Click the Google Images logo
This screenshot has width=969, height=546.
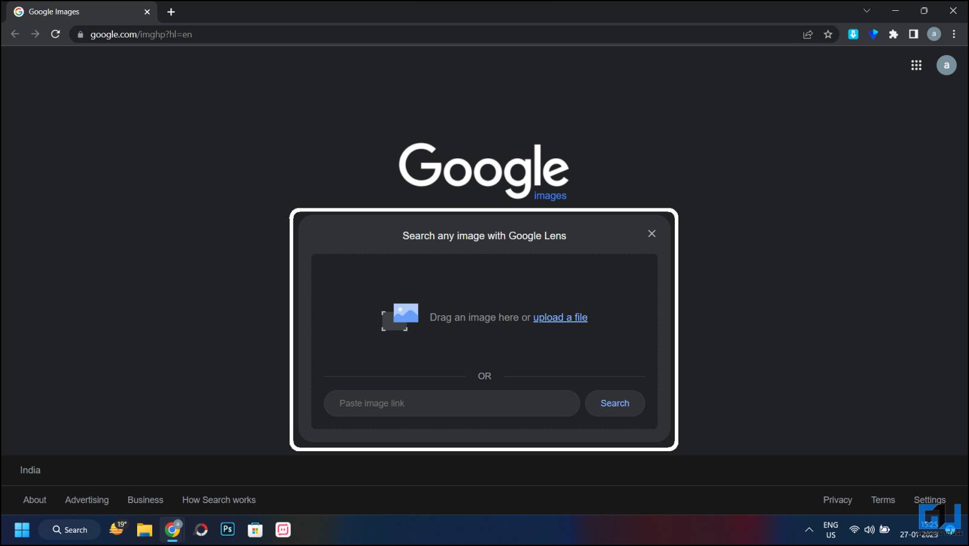tap(483, 171)
